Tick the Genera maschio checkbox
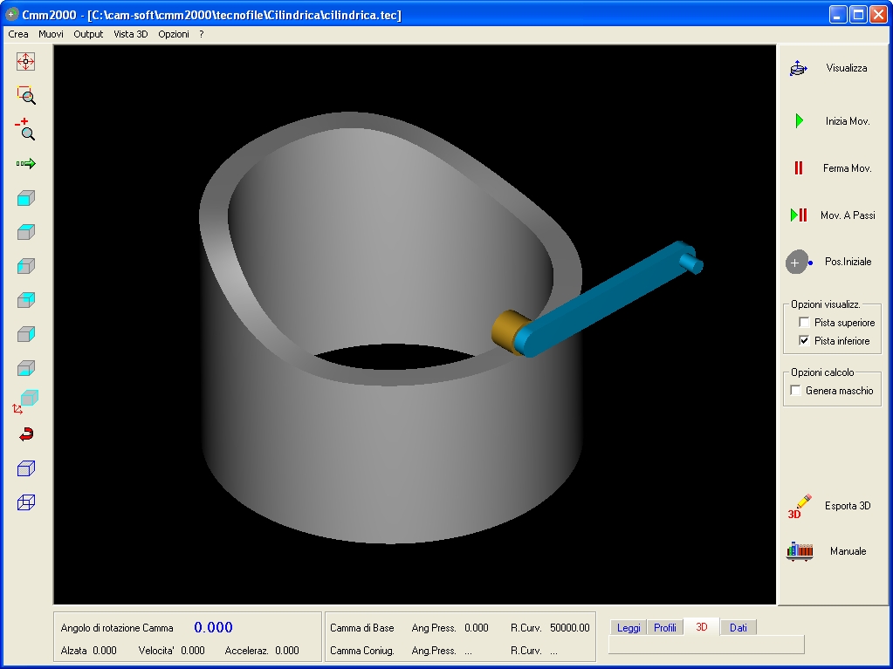 (795, 390)
